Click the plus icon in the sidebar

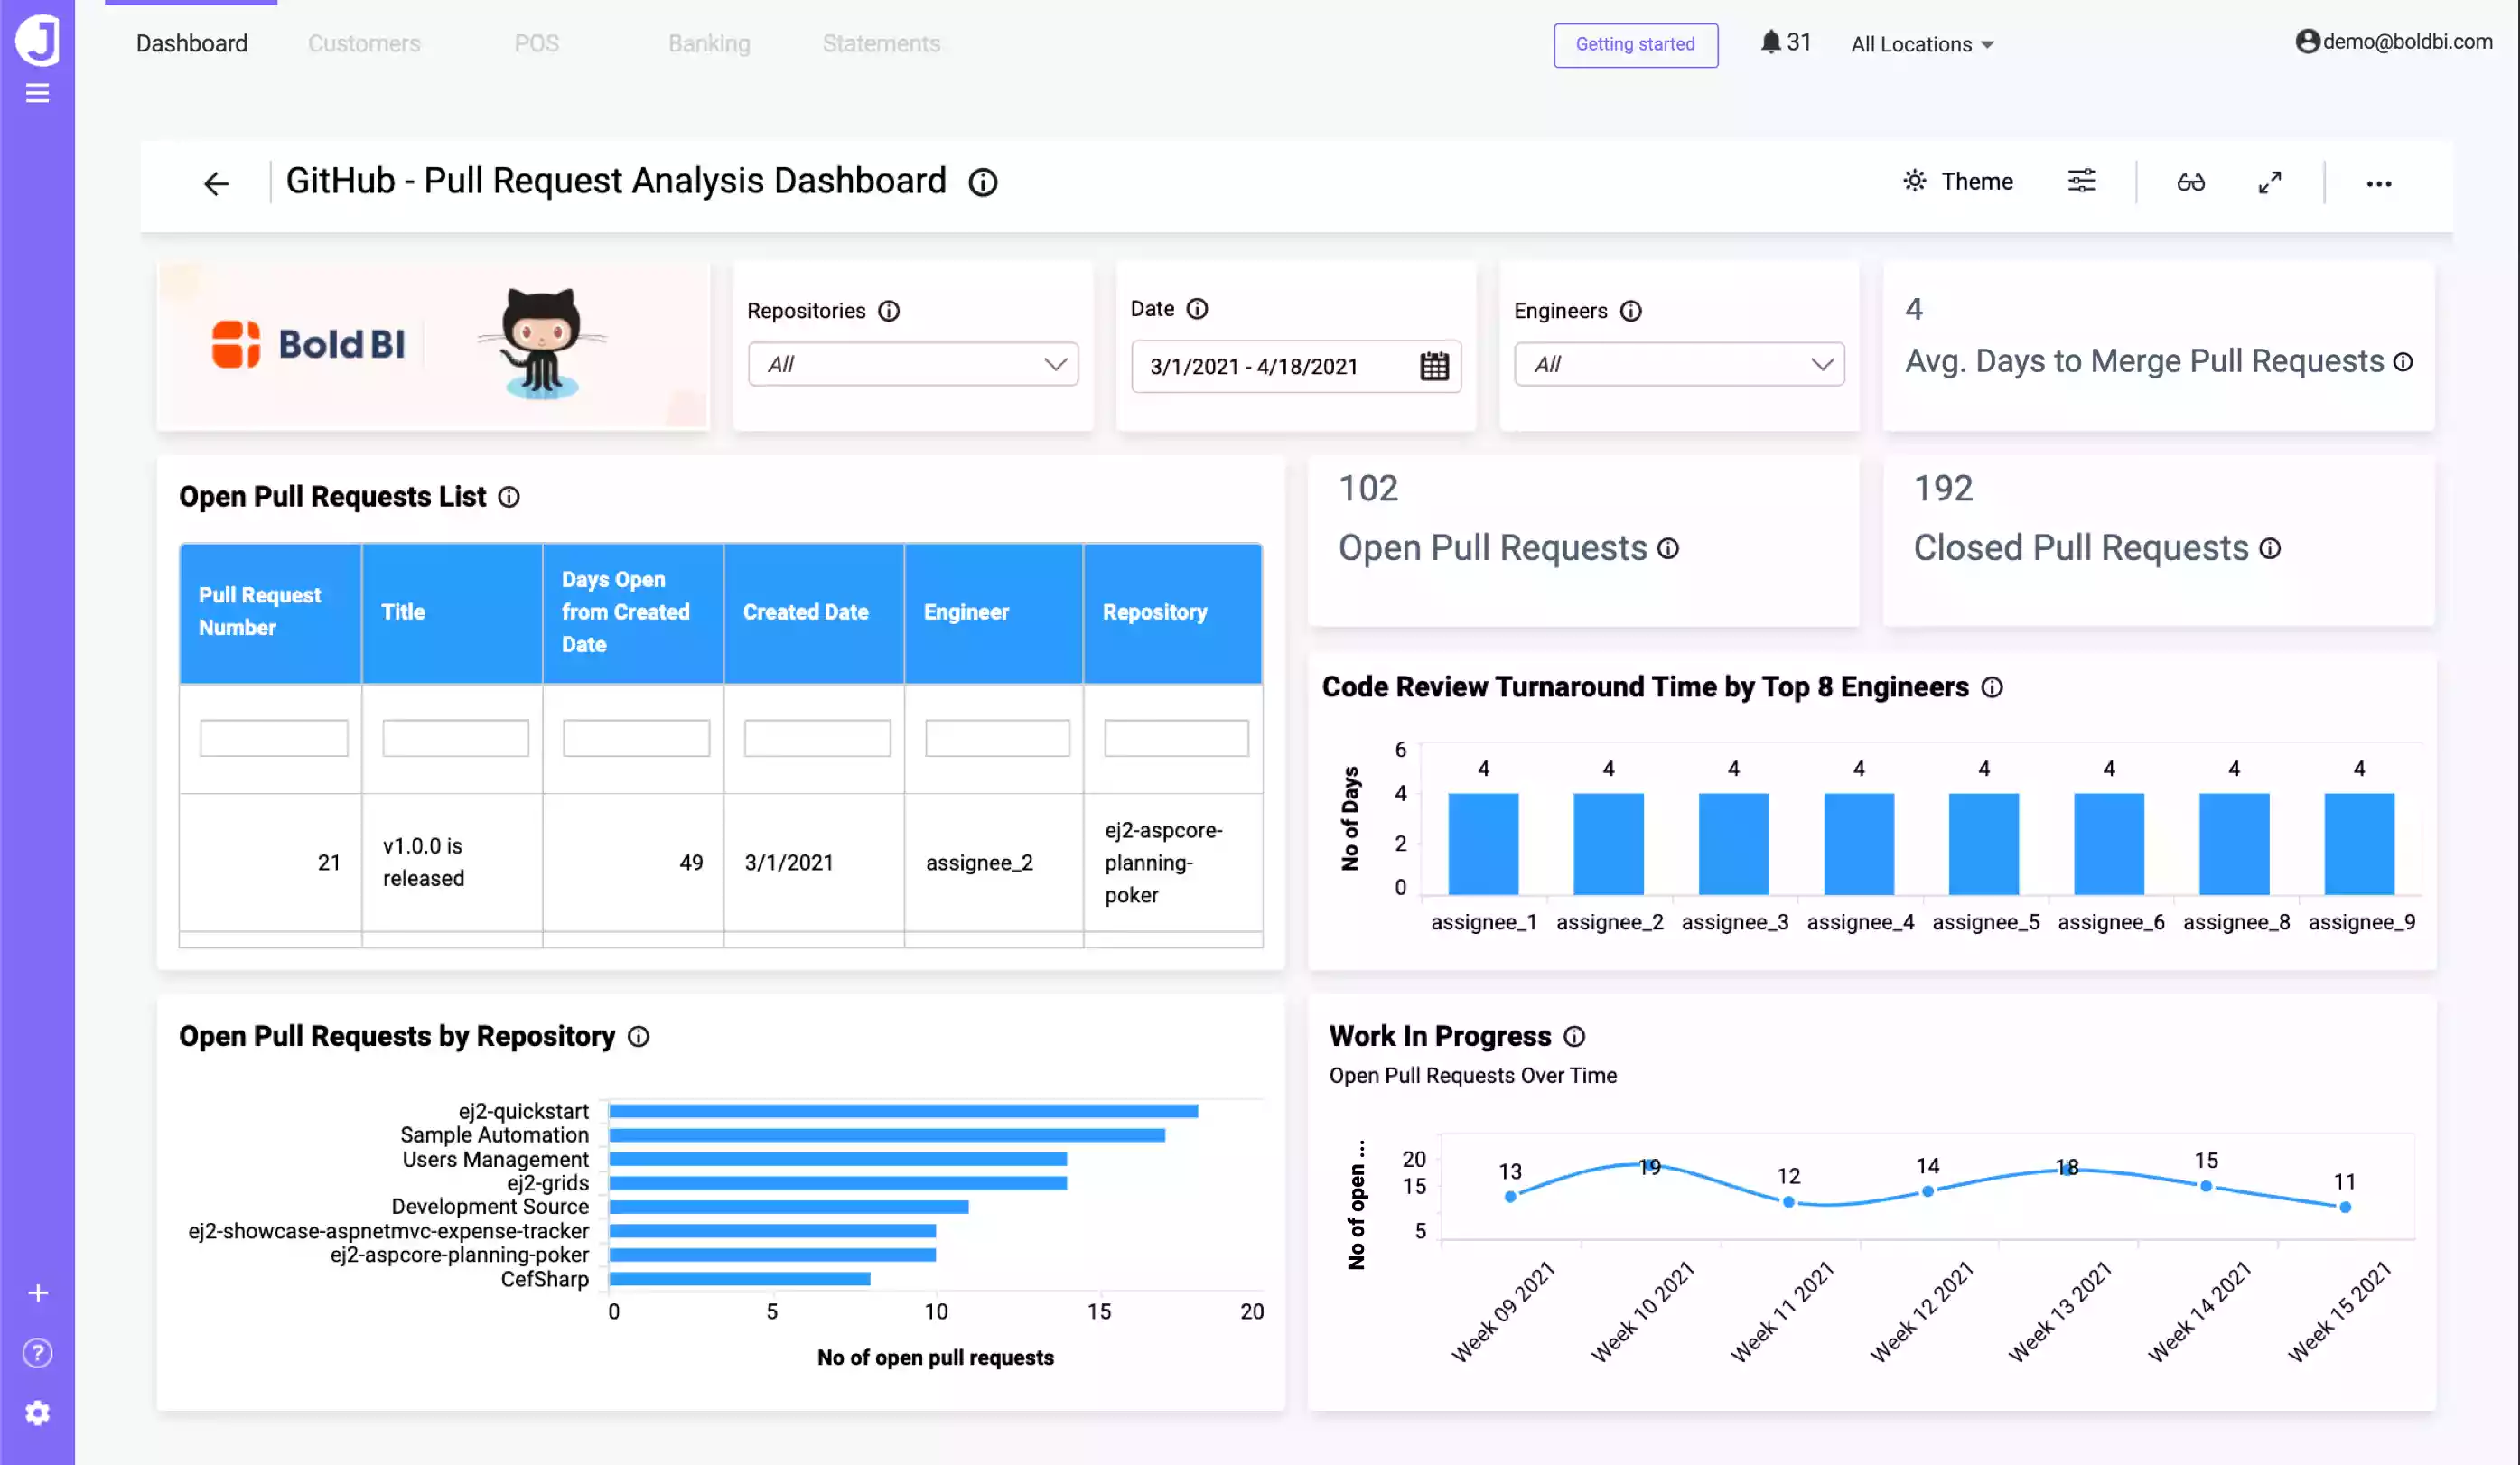click(x=37, y=1292)
